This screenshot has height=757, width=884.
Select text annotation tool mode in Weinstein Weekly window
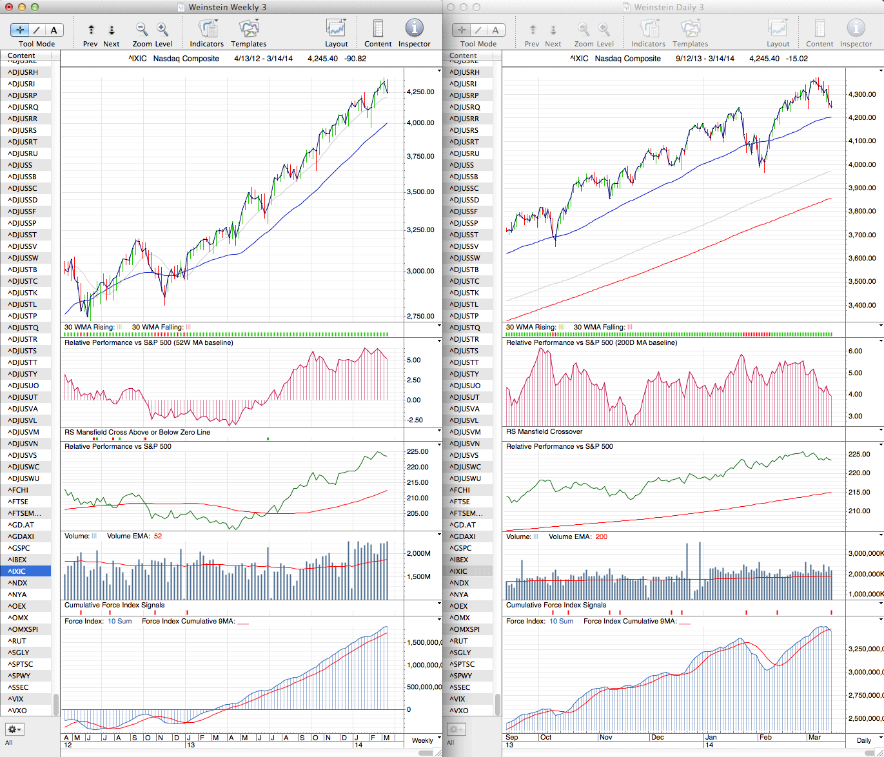[54, 30]
